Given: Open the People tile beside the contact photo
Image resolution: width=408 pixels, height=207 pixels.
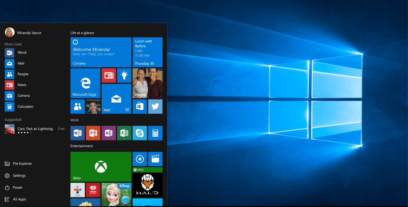Looking at the screenshot, I should pyautogui.click(x=78, y=107).
